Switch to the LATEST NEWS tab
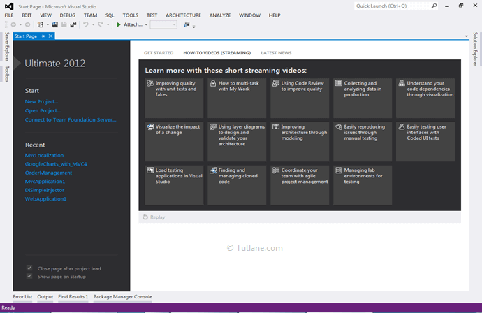 [x=276, y=53]
